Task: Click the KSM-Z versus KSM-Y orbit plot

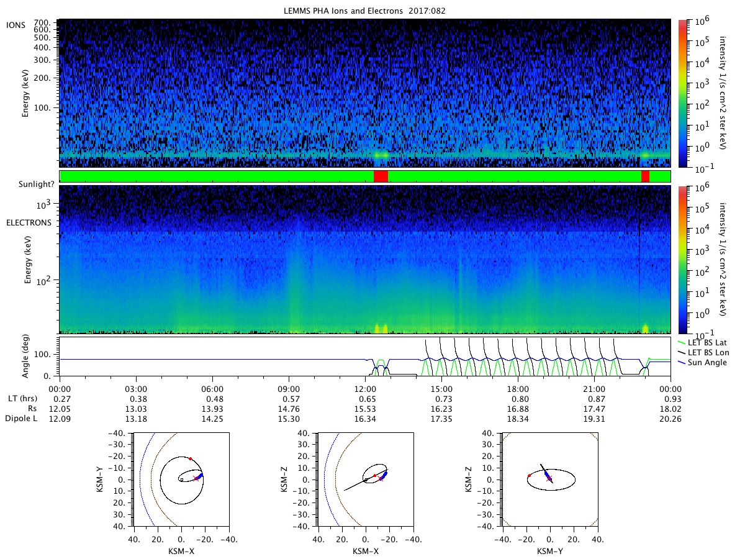Action: [x=549, y=479]
